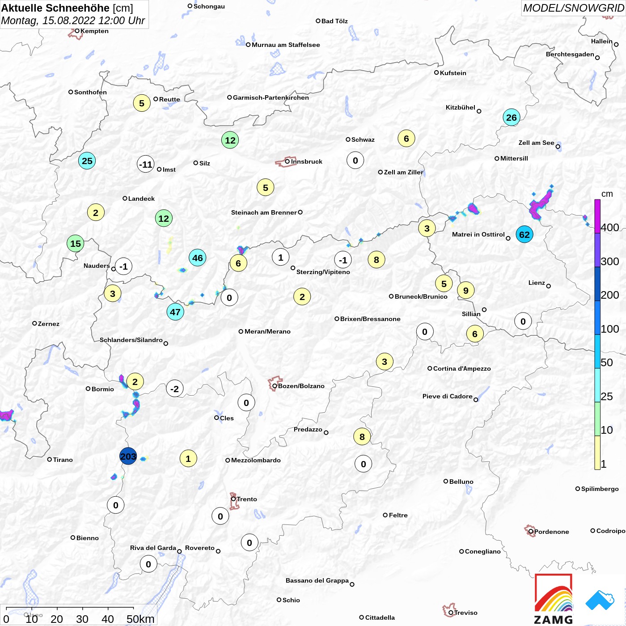Click the Sonthofen town label
This screenshot has height=626, width=626.
[90, 92]
